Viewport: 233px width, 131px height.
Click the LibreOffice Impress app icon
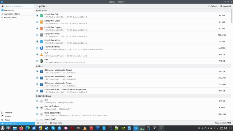41,29
